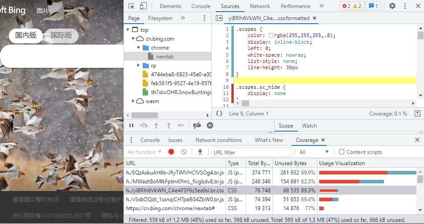Open DevTools settings gear
The height and width of the screenshot is (224, 424).
392,6
